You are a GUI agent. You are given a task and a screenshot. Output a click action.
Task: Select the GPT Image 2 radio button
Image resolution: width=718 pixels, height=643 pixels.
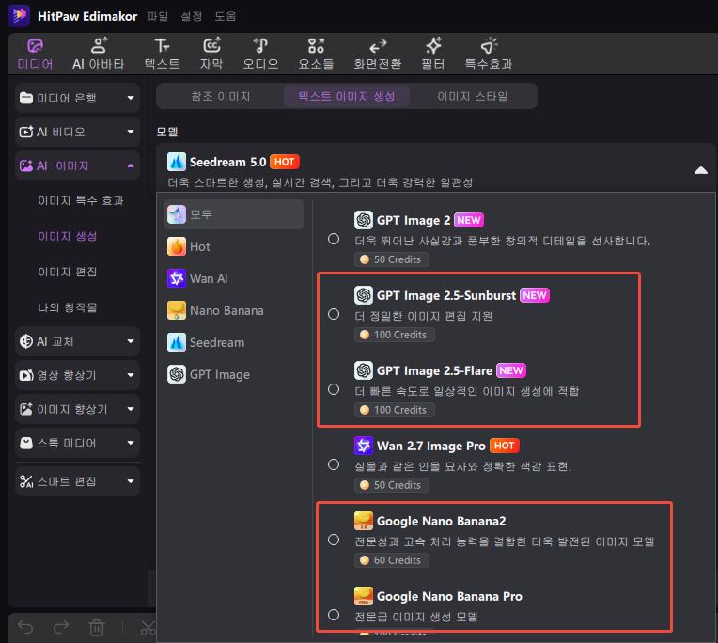click(334, 239)
